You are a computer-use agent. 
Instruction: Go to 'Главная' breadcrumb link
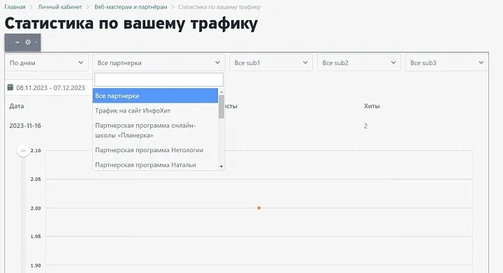tap(15, 7)
